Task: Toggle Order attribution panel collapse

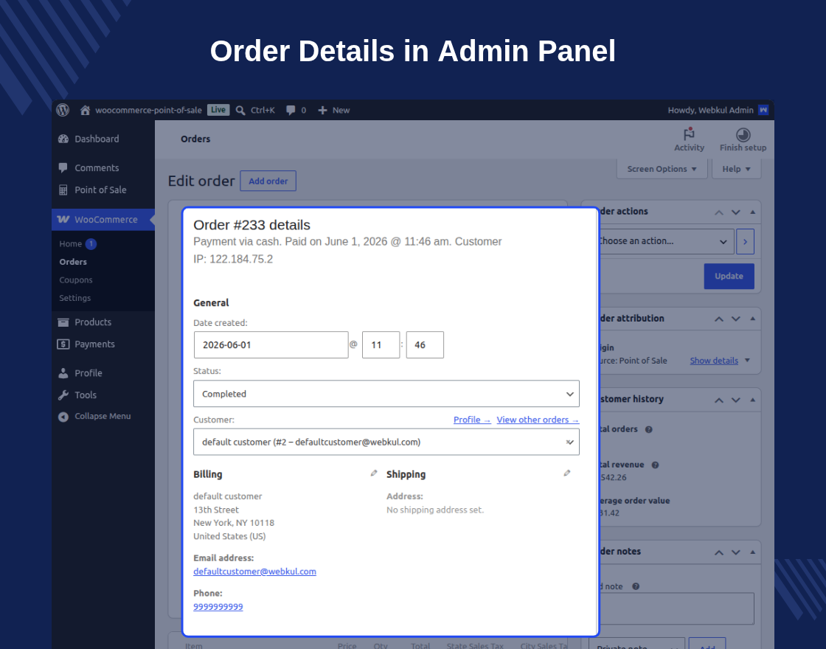Action: point(753,318)
